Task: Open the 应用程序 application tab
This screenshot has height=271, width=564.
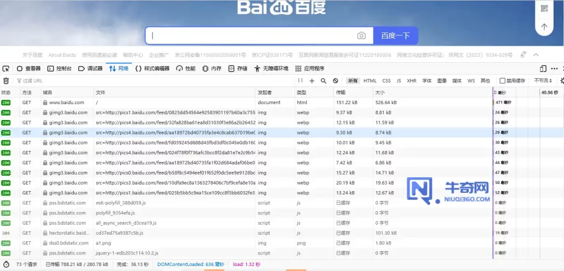Action: (x=310, y=68)
